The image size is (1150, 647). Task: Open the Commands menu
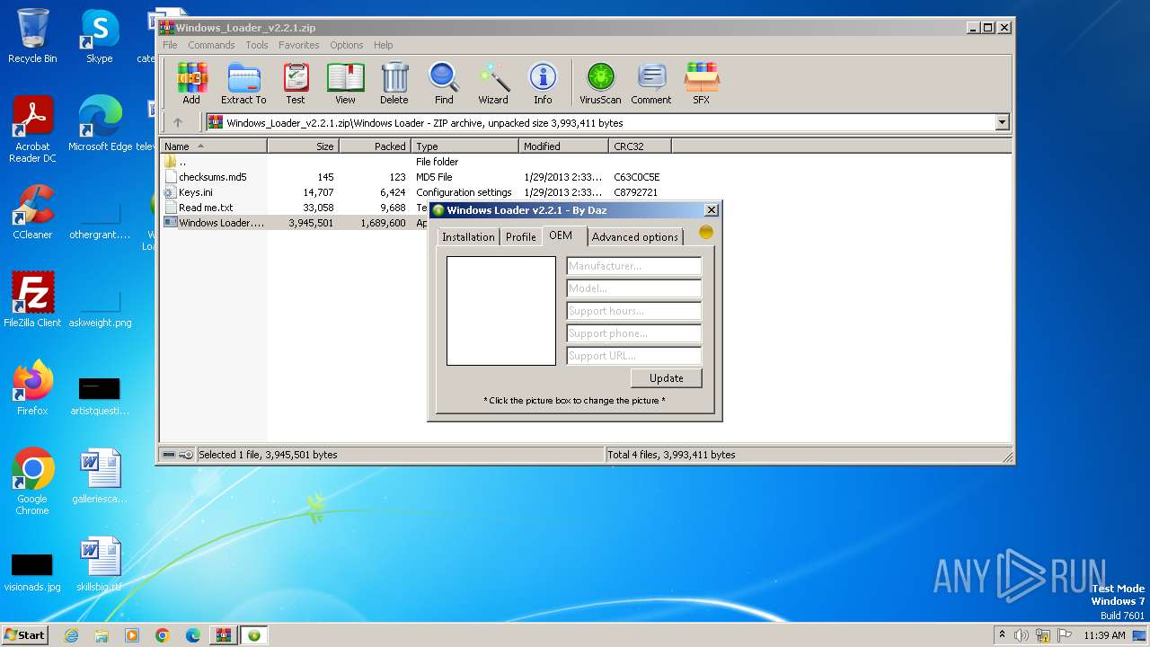coord(211,45)
